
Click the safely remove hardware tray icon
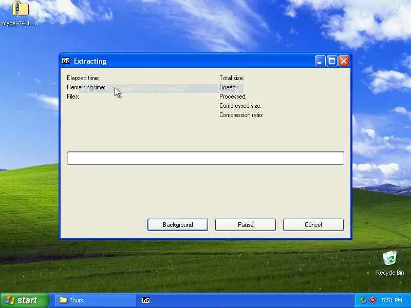[363, 300]
